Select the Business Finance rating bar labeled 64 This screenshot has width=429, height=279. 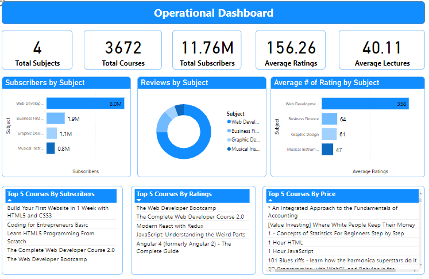click(x=330, y=119)
